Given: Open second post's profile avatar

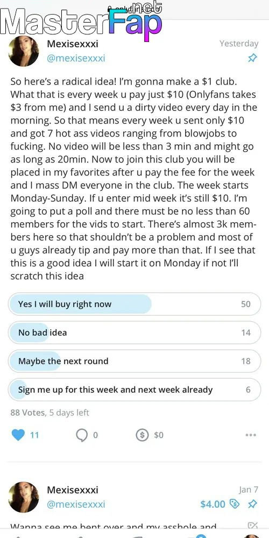Looking at the screenshot, I should (x=24, y=497).
